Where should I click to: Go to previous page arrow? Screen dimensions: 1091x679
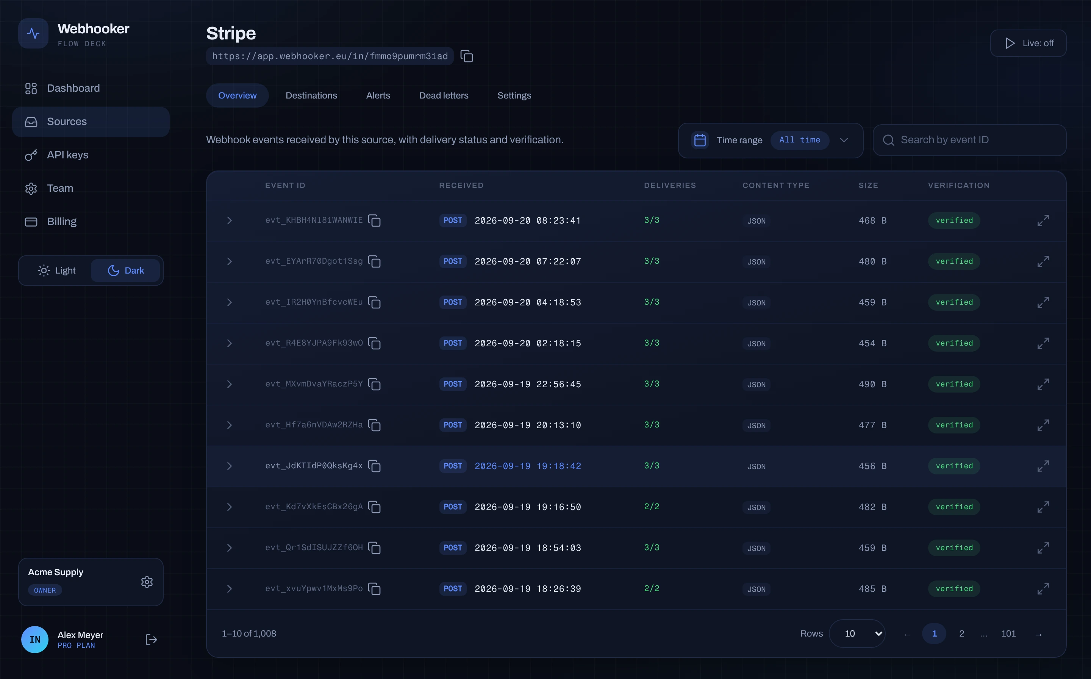click(x=907, y=634)
